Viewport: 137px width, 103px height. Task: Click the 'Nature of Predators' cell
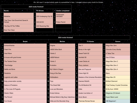(25, 85)
